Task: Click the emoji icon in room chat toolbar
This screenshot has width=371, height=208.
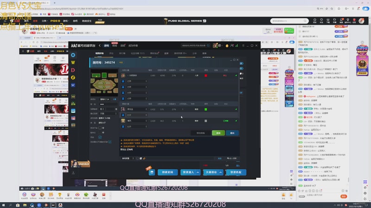Action: click(137, 159)
